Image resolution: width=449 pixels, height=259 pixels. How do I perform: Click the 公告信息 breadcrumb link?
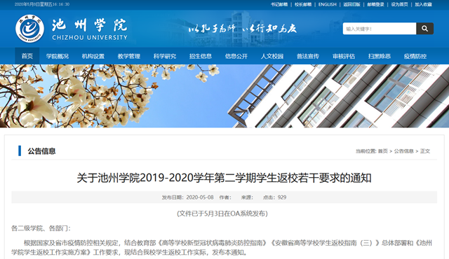point(404,151)
